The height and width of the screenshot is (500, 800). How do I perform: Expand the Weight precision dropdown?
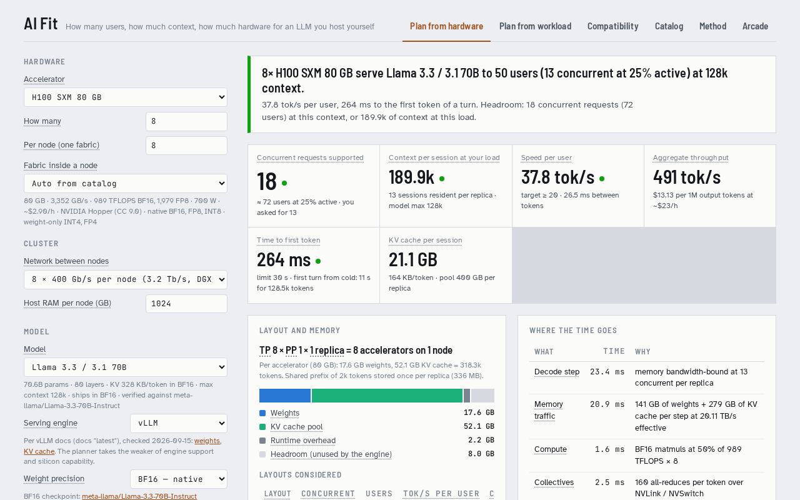point(179,479)
